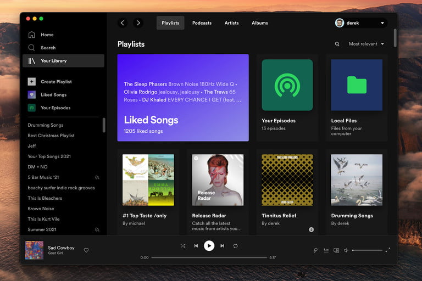This screenshot has height=281, width=422.
Task: Open the Brown Noise playlist
Action: click(x=41, y=209)
